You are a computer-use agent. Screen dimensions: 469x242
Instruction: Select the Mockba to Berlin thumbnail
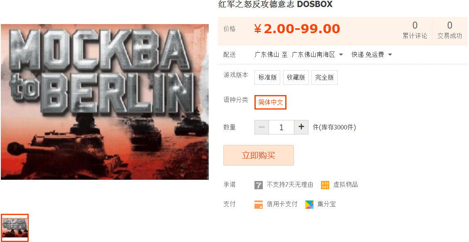(15, 227)
